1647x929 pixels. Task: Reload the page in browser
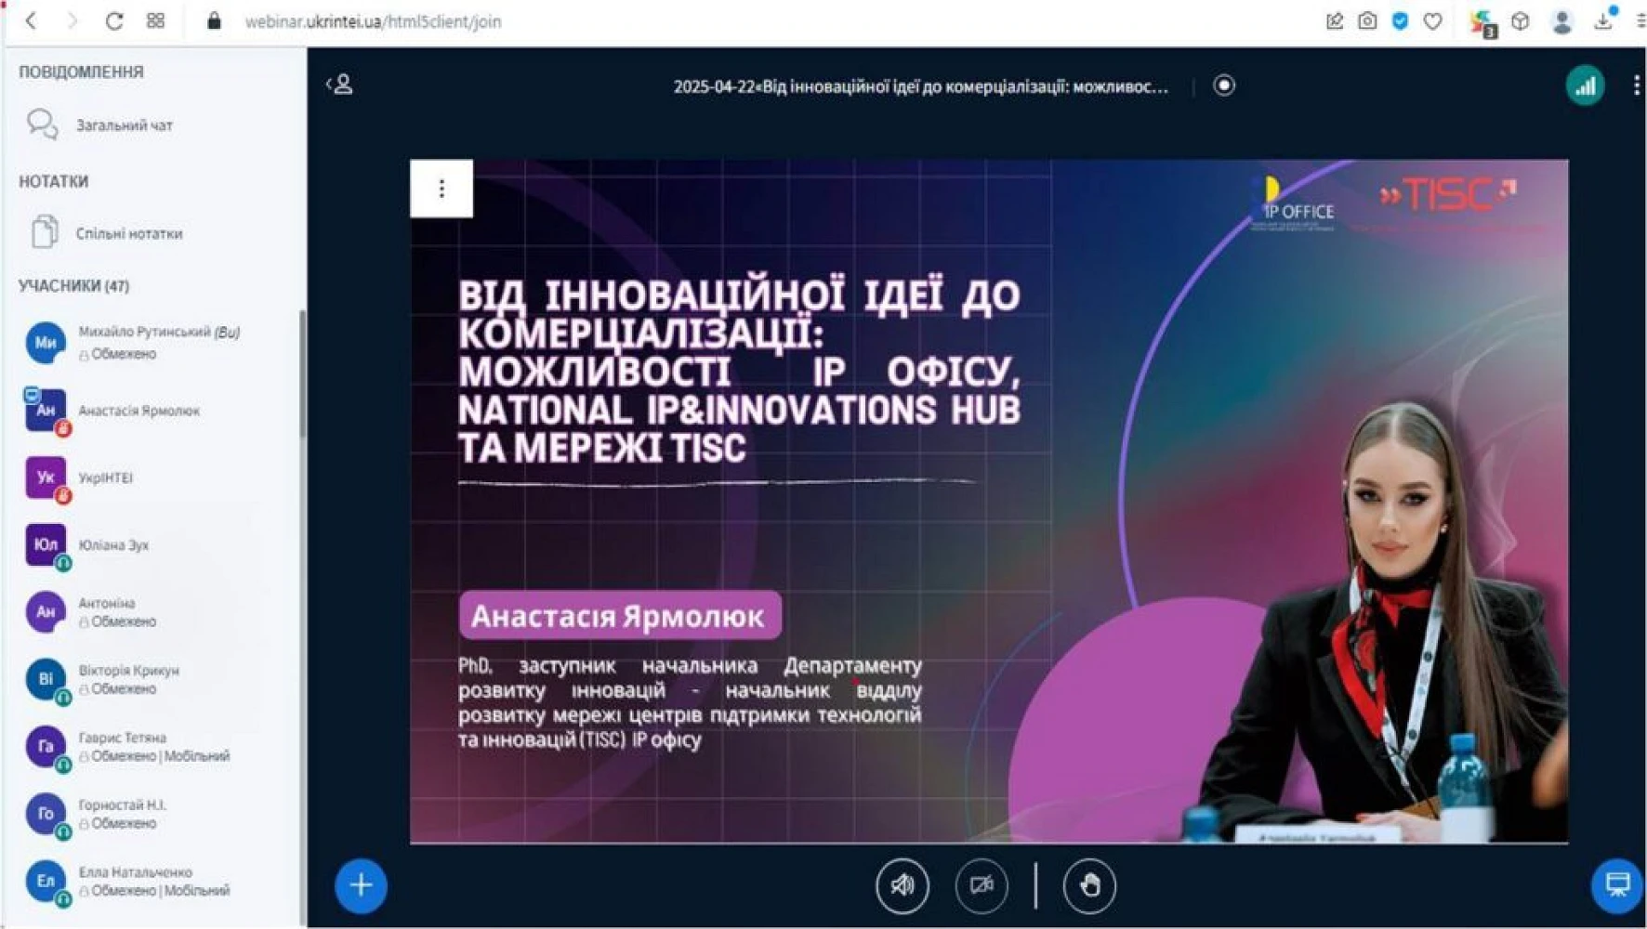click(x=114, y=21)
